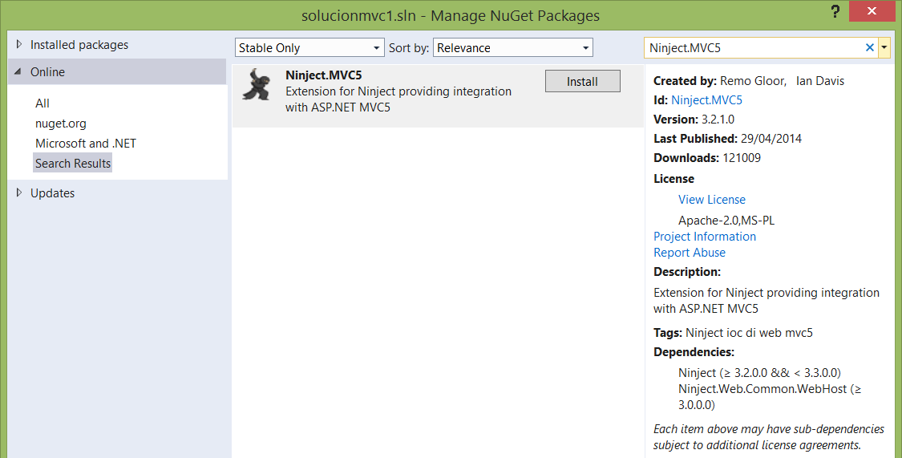Image resolution: width=902 pixels, height=458 pixels.
Task: Select the Search Results node
Action: point(72,164)
